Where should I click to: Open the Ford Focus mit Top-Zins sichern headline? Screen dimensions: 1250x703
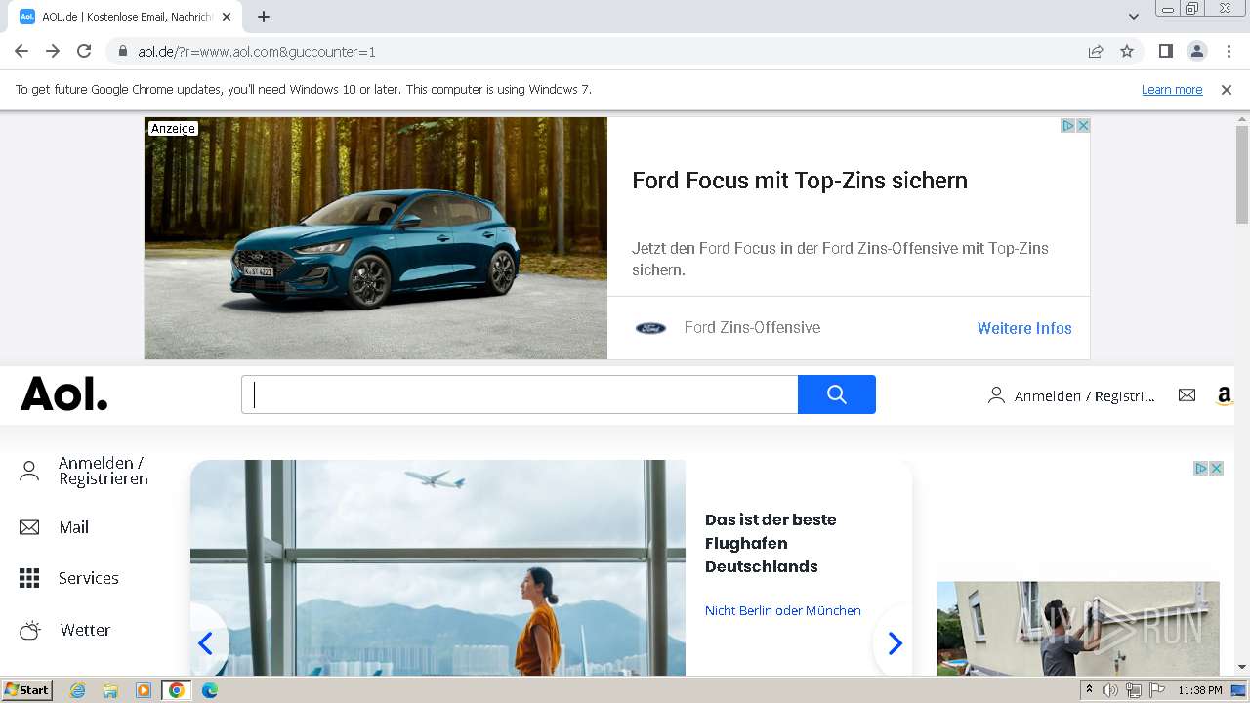pos(800,181)
